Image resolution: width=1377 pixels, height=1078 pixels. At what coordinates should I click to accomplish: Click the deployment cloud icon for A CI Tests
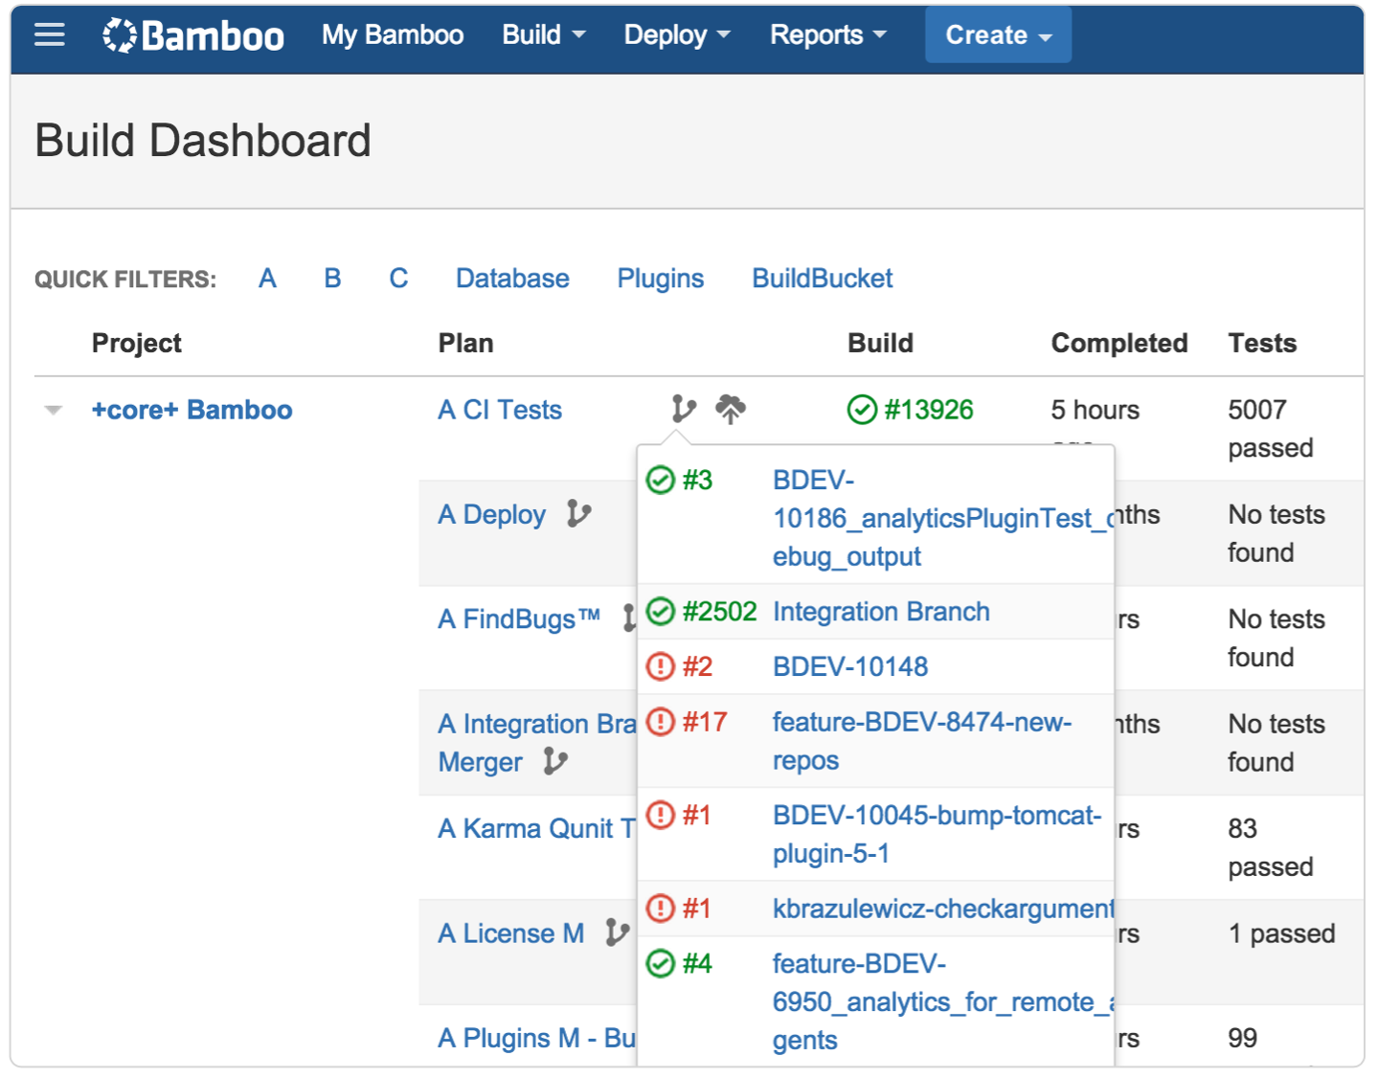[731, 410]
